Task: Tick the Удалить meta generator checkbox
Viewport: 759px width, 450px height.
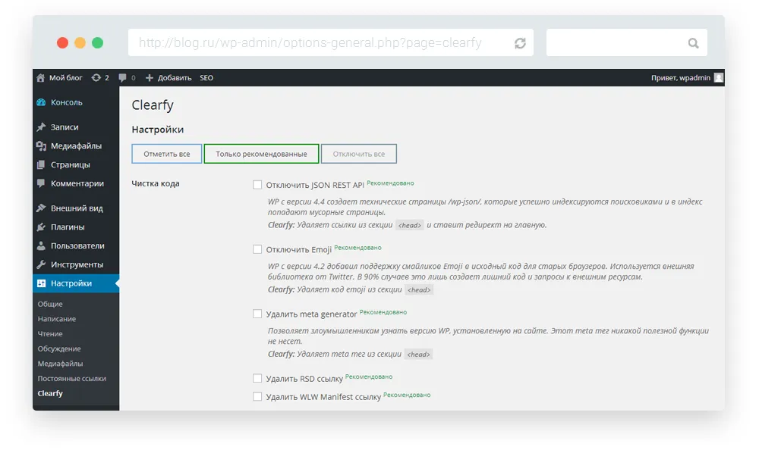Action: (x=257, y=314)
